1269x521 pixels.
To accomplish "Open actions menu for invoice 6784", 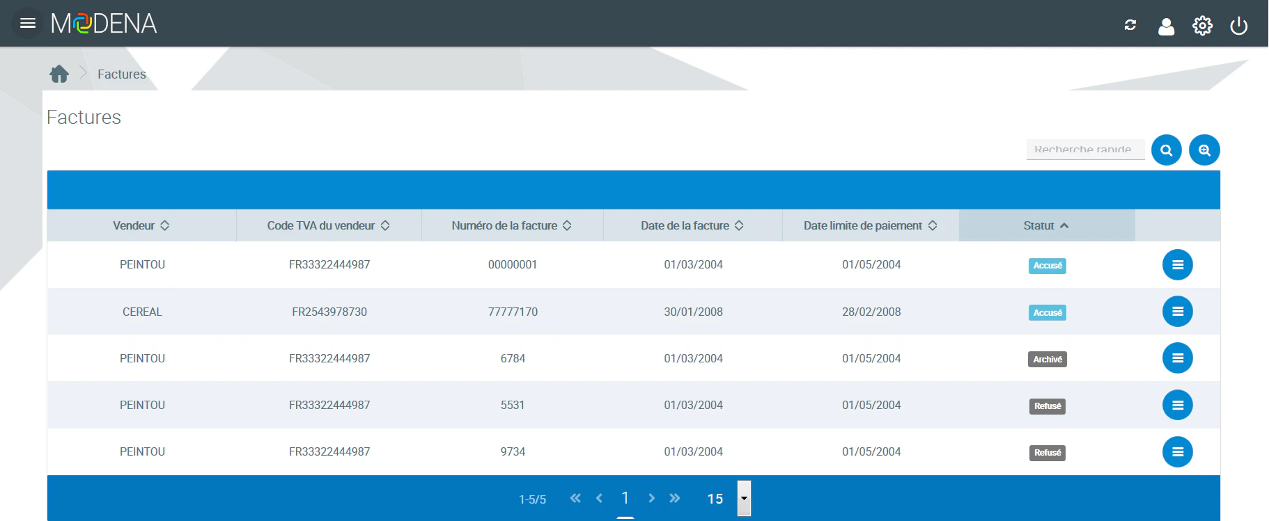I will 1178,358.
